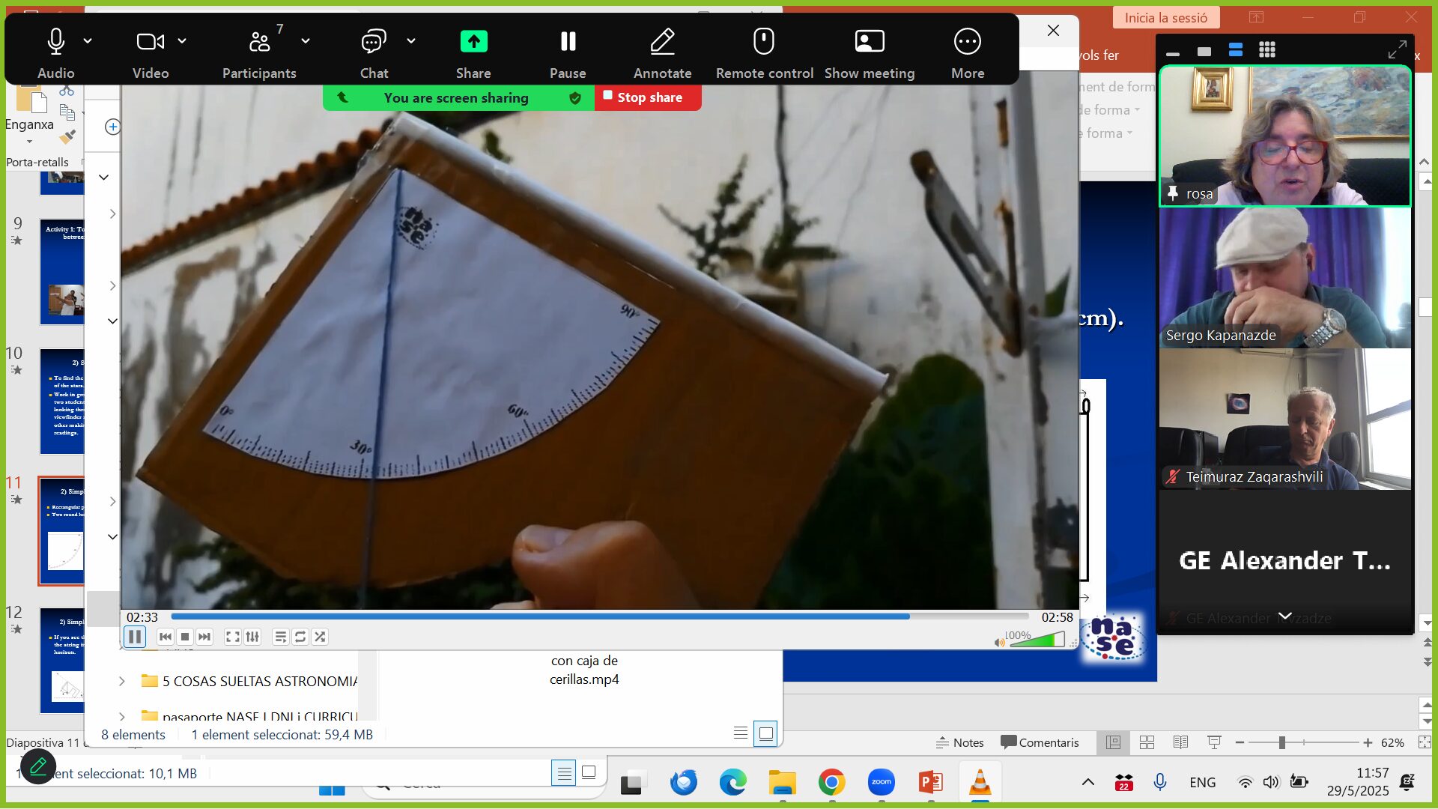
Task: Stop VLC playback
Action: point(185,637)
